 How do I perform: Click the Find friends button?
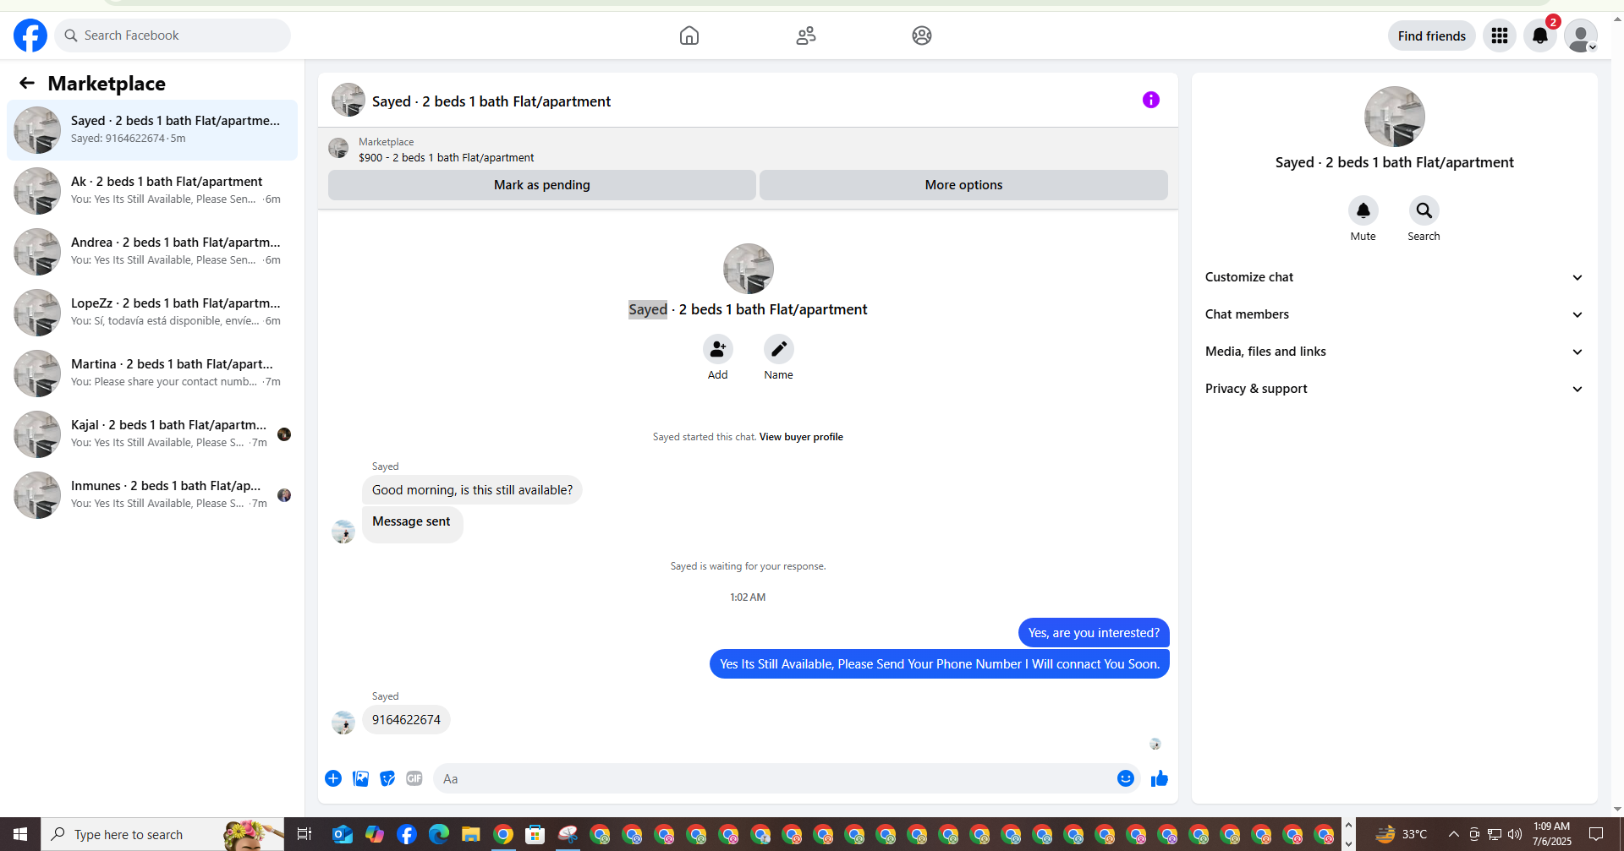[1431, 35]
